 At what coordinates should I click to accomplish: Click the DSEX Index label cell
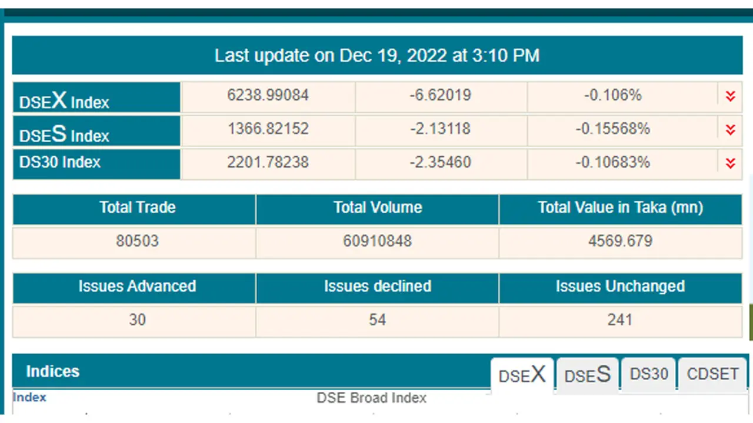tap(96, 97)
